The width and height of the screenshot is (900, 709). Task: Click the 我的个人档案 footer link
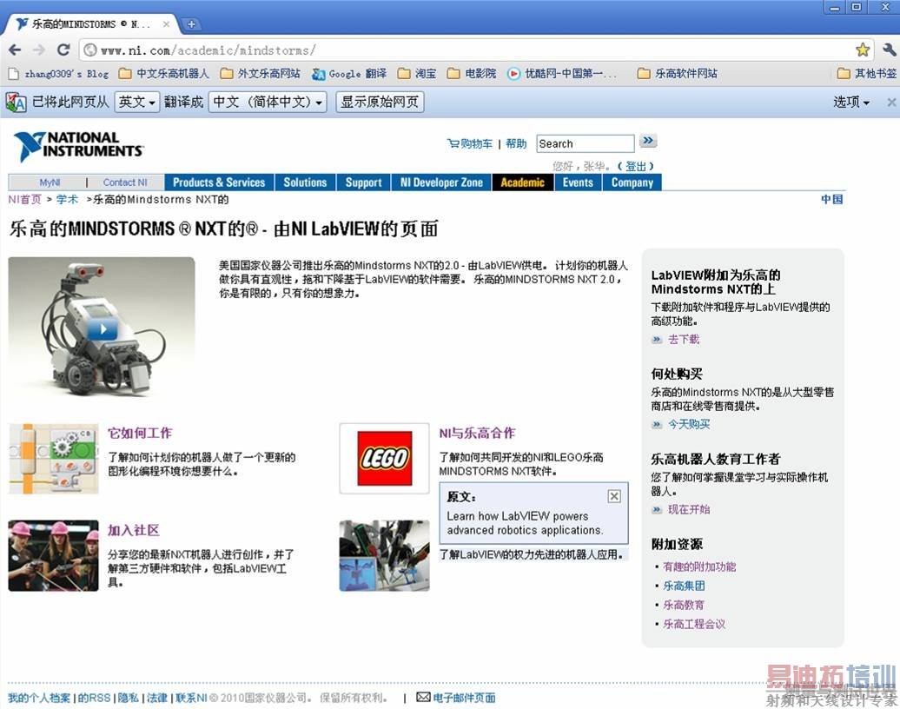39,698
